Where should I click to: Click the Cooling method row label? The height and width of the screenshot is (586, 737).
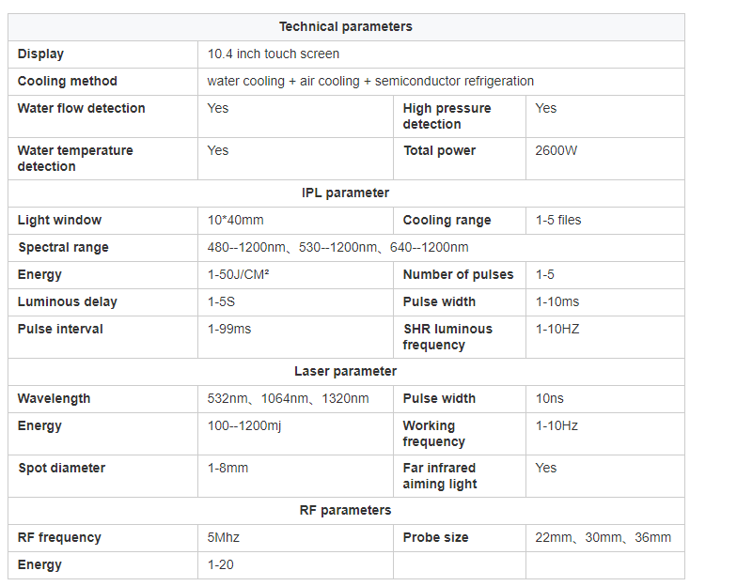(x=68, y=81)
